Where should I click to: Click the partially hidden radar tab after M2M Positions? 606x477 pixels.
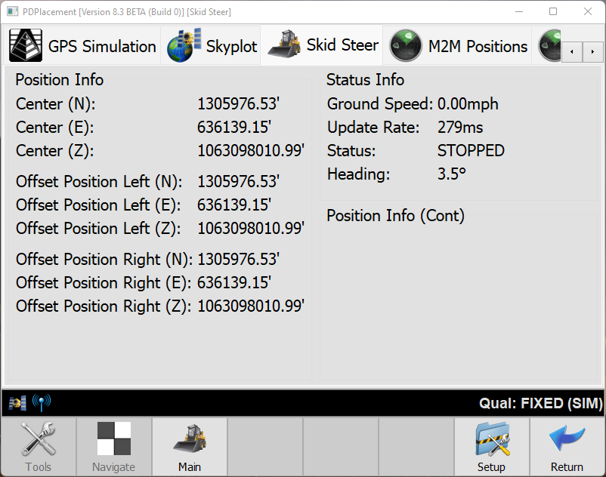point(550,46)
